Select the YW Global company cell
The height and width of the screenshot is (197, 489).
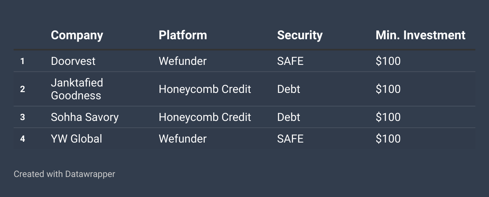(x=77, y=139)
